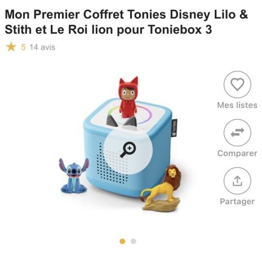Image resolution: width=262 pixels, height=270 pixels.
Task: Click the red Creative Tonie figurine
Action: 128,97
